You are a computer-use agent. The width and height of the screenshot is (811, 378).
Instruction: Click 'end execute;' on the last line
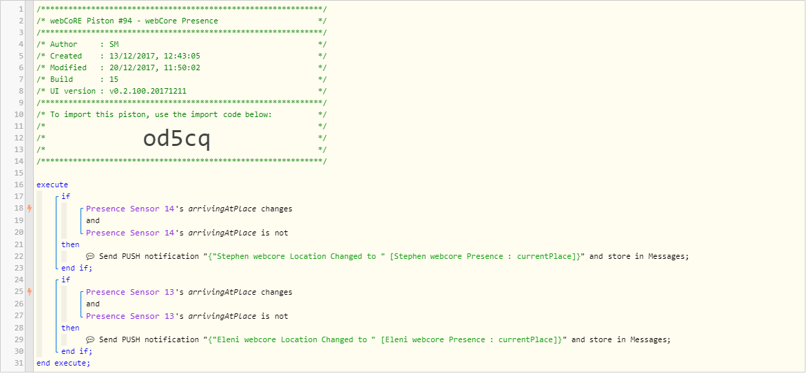pos(63,363)
